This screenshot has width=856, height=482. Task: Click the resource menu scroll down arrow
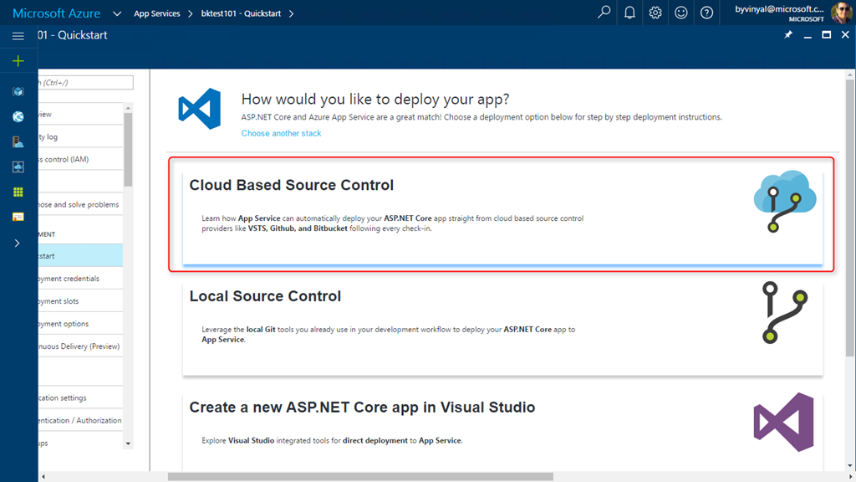(128, 444)
